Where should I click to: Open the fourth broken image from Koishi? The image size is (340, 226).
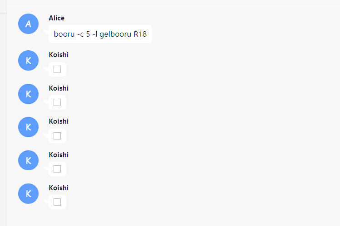[57, 169]
